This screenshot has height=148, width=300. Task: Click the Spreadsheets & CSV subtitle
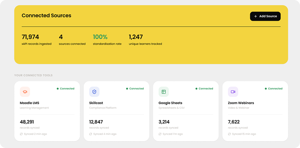[x=172, y=108]
